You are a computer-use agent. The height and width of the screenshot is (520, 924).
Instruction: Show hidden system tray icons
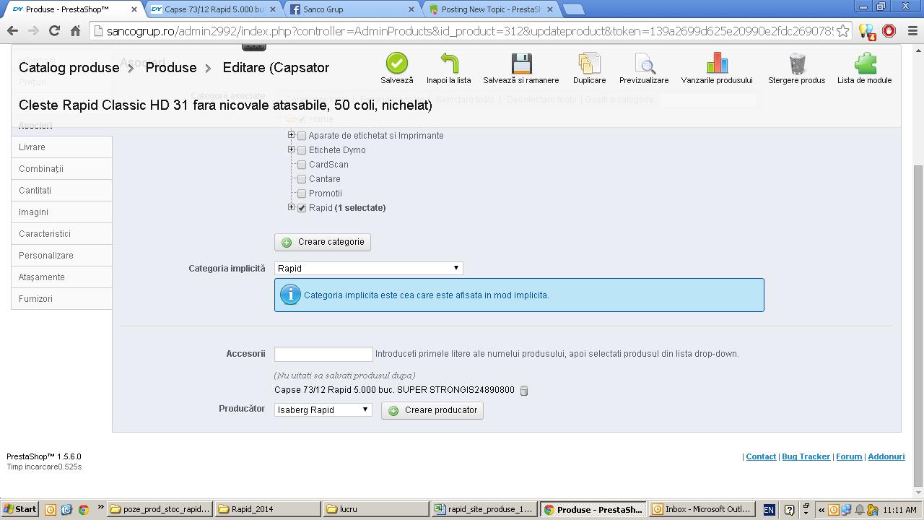click(x=821, y=509)
